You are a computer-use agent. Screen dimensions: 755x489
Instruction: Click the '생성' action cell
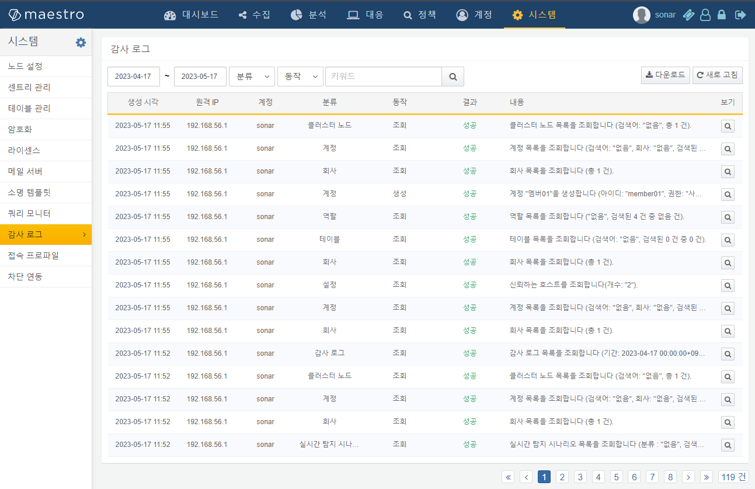[400, 194]
